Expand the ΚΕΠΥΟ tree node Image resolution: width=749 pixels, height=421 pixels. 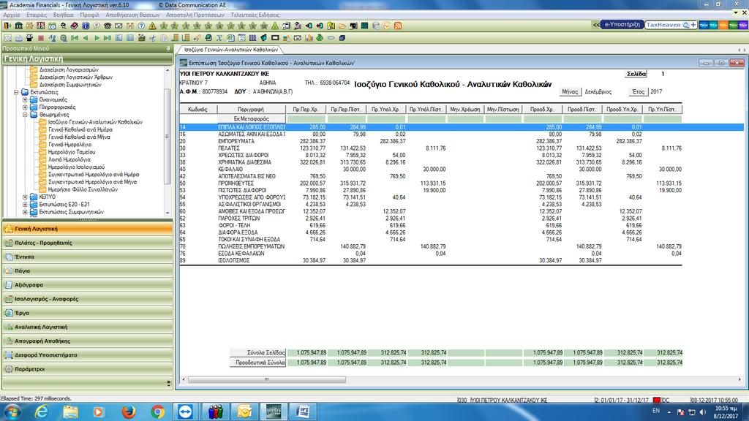click(x=25, y=197)
